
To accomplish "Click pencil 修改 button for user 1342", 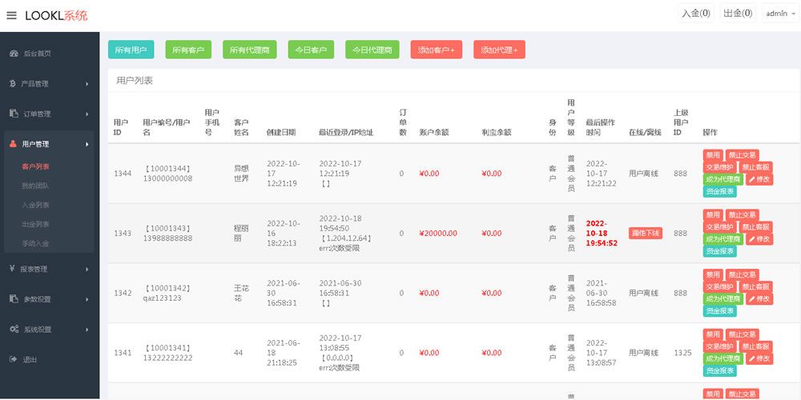I will [x=759, y=298].
